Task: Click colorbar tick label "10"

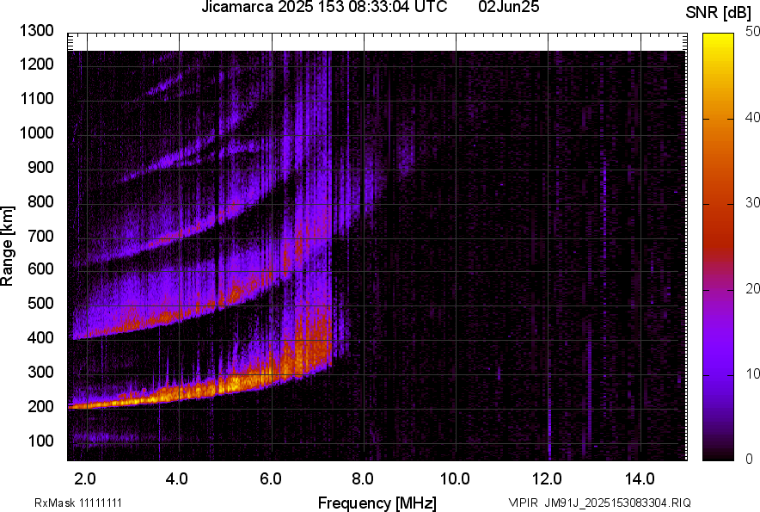Action: 752,374
